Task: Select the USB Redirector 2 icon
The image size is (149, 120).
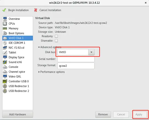Action: (x=5, y=91)
